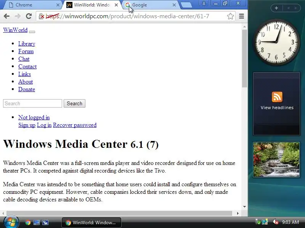The image size is (305, 228).
Task: Click the horizontal scrollbar right arrow
Action: click(238, 213)
